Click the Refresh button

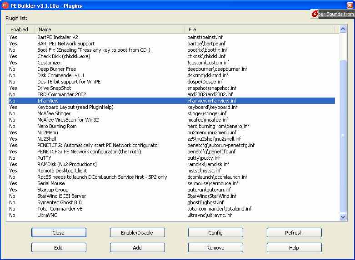[x=294, y=233]
